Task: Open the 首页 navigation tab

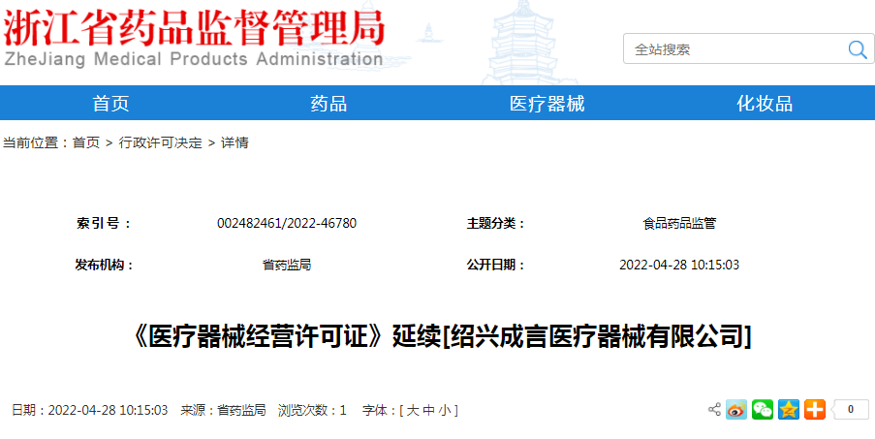Action: point(110,103)
